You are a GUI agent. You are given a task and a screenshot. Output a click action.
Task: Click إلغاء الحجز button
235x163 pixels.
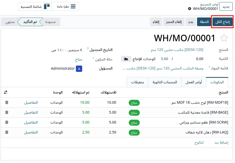click(x=174, y=22)
